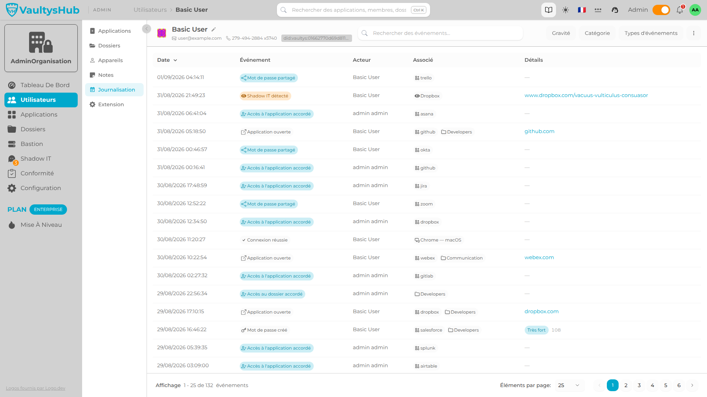707x397 pixels.
Task: Select Utilisateurs in main sidebar
Action: coord(41,100)
